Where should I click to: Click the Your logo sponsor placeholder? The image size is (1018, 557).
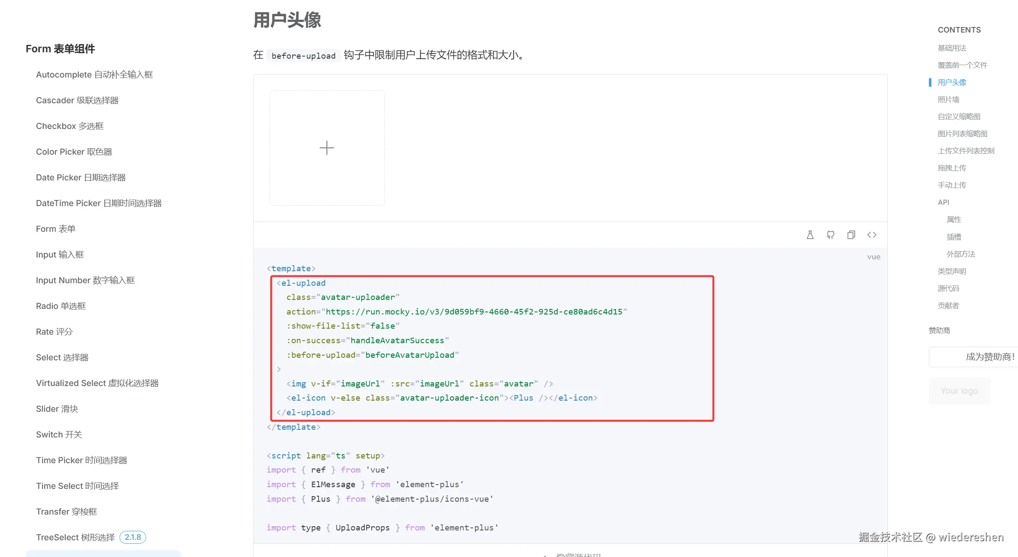pos(959,390)
